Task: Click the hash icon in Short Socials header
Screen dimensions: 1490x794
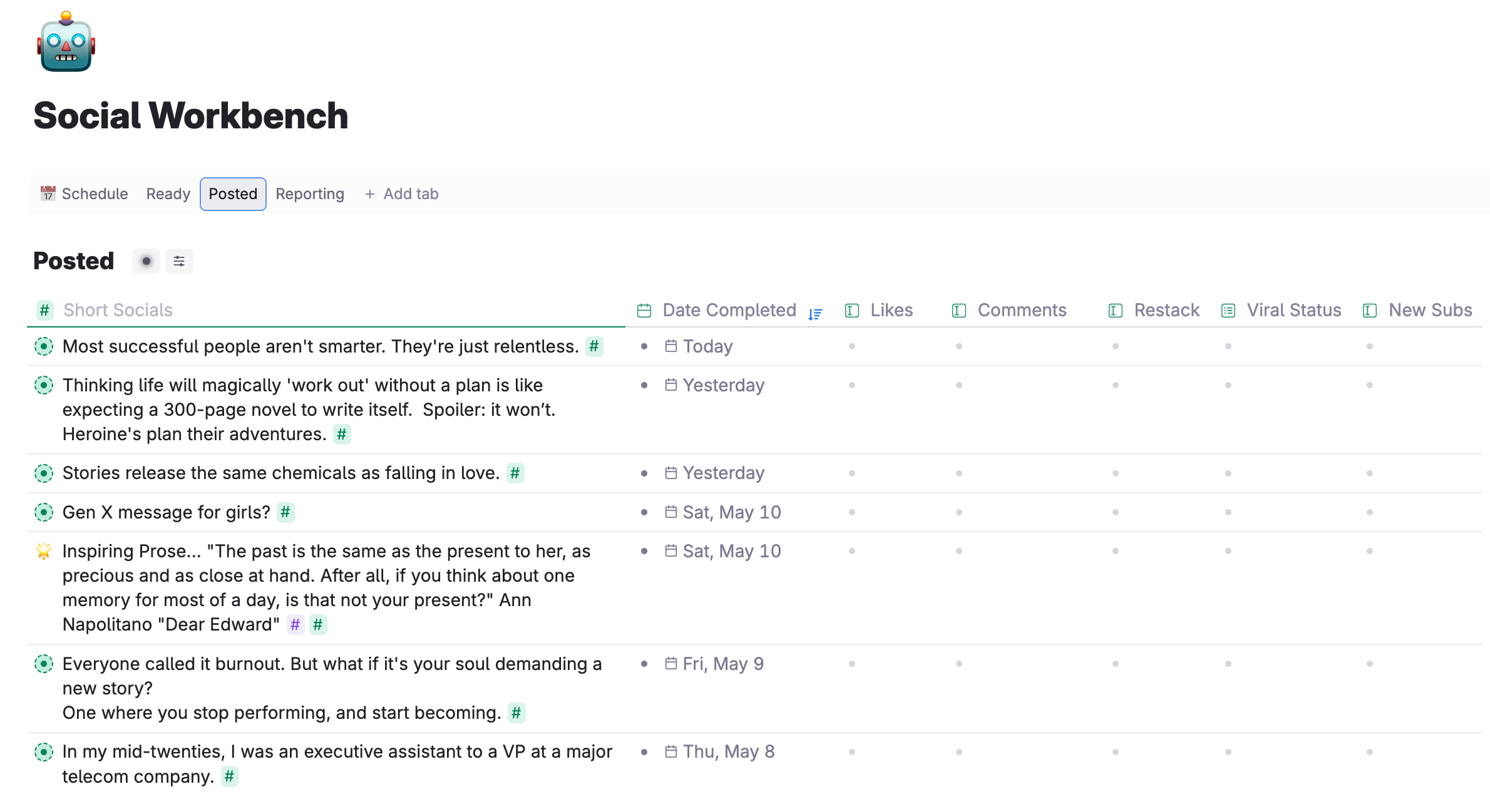Action: tap(44, 310)
